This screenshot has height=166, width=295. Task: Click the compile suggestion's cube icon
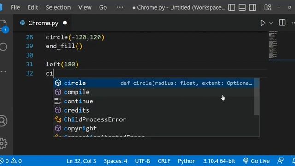click(58, 92)
